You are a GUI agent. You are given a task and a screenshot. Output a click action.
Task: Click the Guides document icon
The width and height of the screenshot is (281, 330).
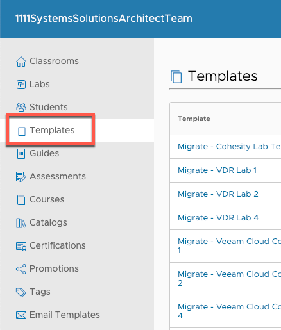click(21, 154)
